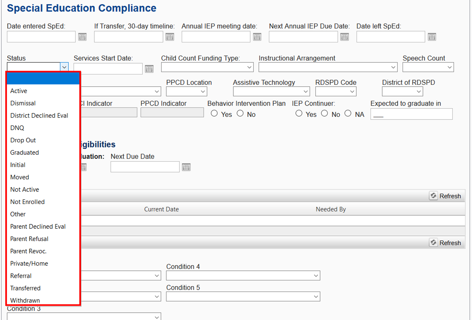Choose Transferred status
The image size is (472, 320).
click(43, 288)
